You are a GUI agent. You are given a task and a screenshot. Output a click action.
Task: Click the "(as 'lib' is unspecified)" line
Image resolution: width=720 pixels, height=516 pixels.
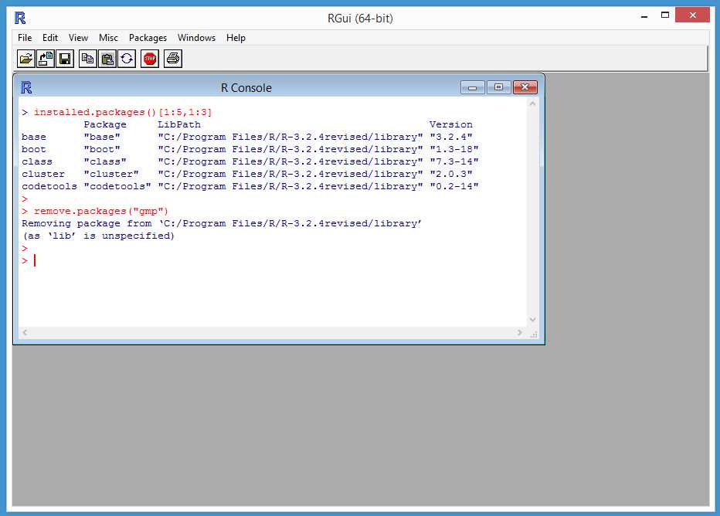point(98,236)
